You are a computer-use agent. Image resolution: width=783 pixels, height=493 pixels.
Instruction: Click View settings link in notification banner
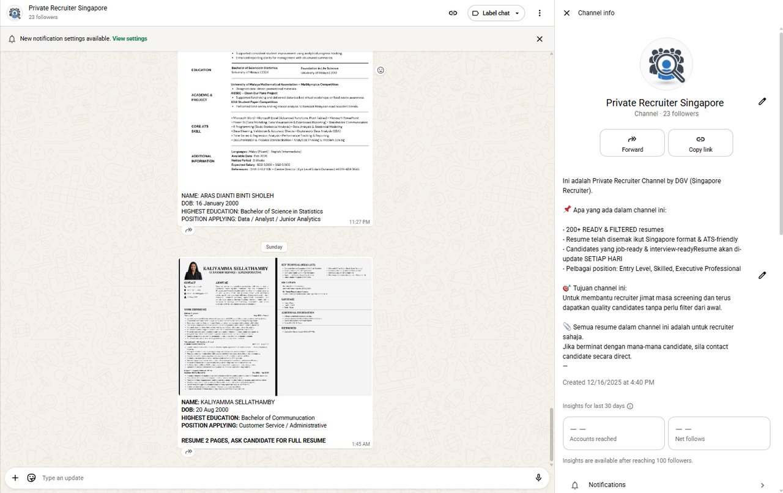pos(130,39)
